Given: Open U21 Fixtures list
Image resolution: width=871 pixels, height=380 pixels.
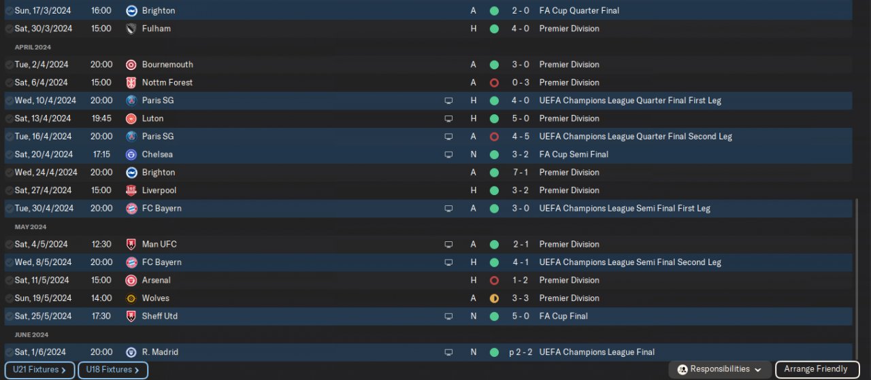Looking at the screenshot, I should click(39, 370).
